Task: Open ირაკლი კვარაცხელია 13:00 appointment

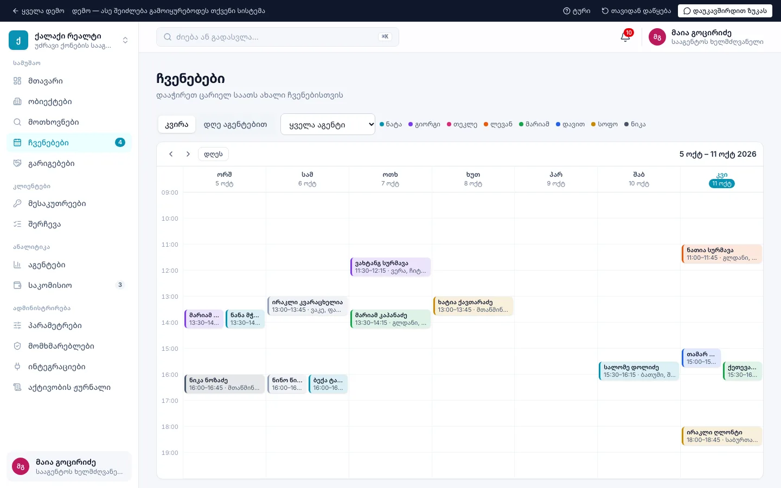Action: point(308,306)
